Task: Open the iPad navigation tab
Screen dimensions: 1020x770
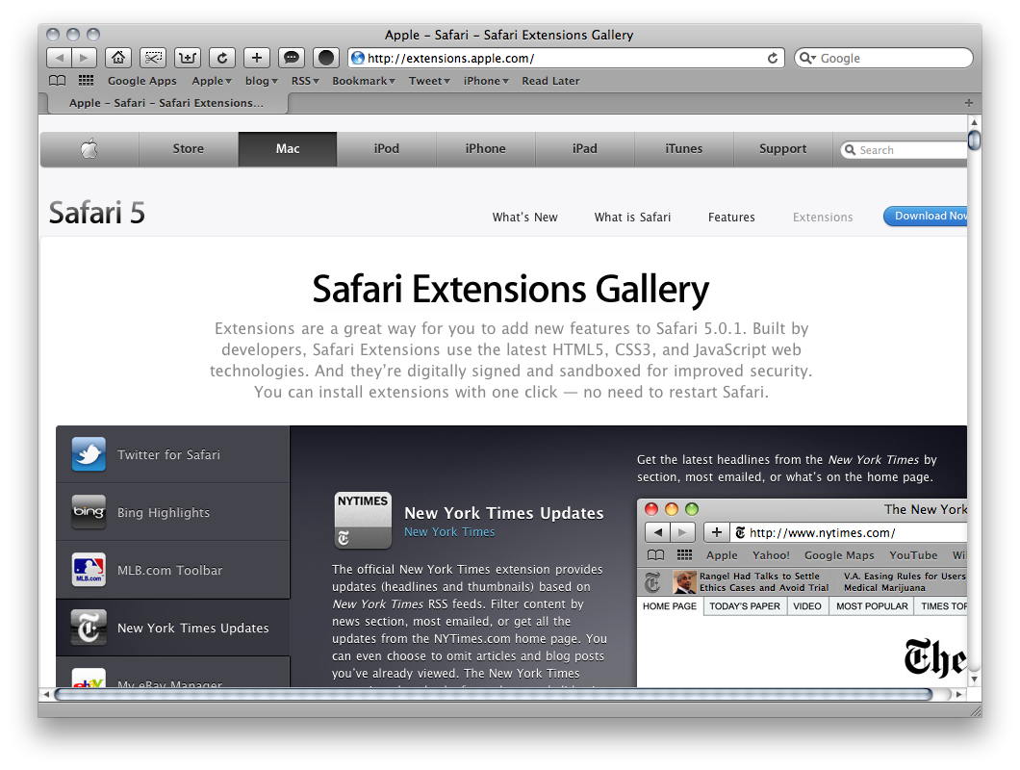Action: (x=585, y=149)
